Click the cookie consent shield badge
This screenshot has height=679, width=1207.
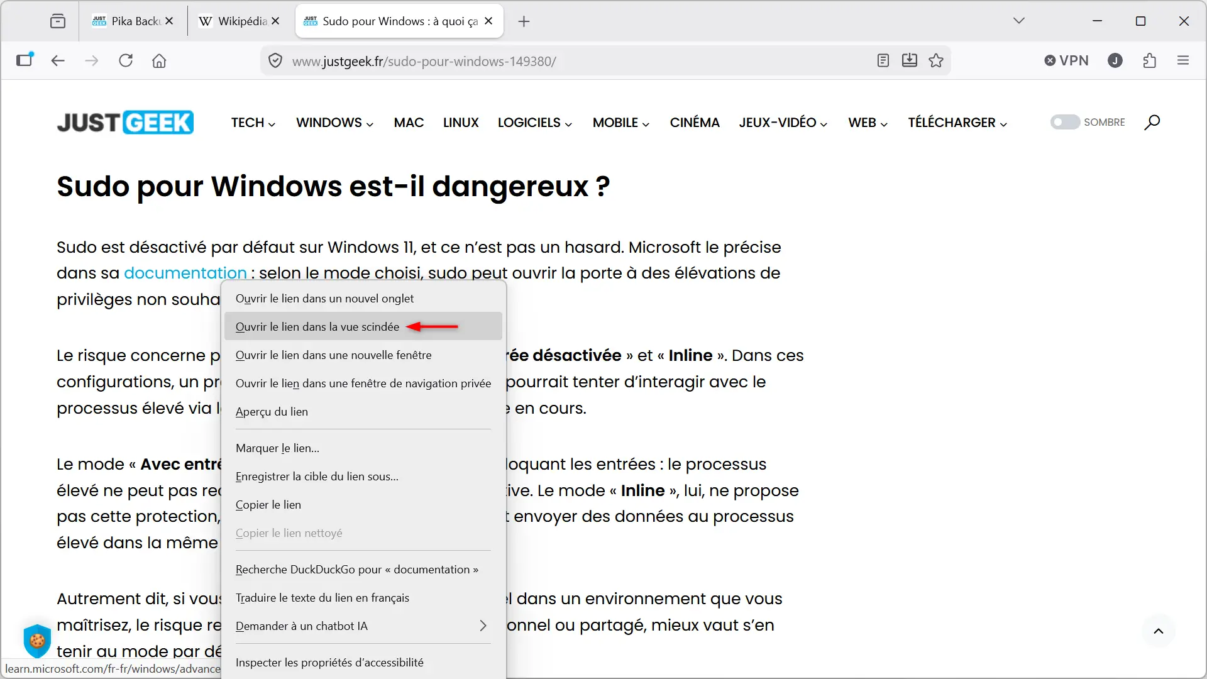[x=37, y=640]
